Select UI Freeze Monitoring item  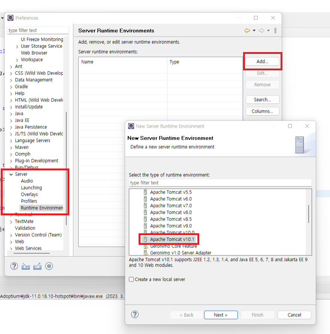coord(42,39)
